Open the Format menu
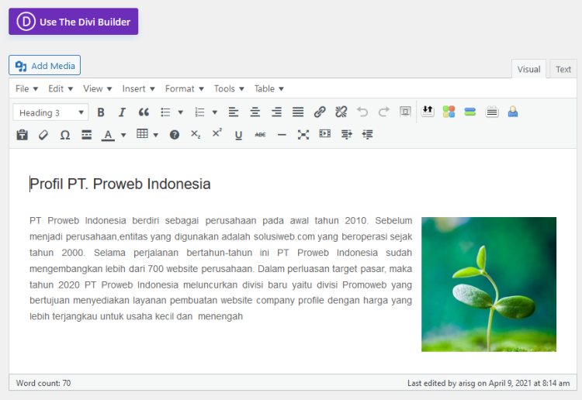This screenshot has width=582, height=400. (184, 88)
